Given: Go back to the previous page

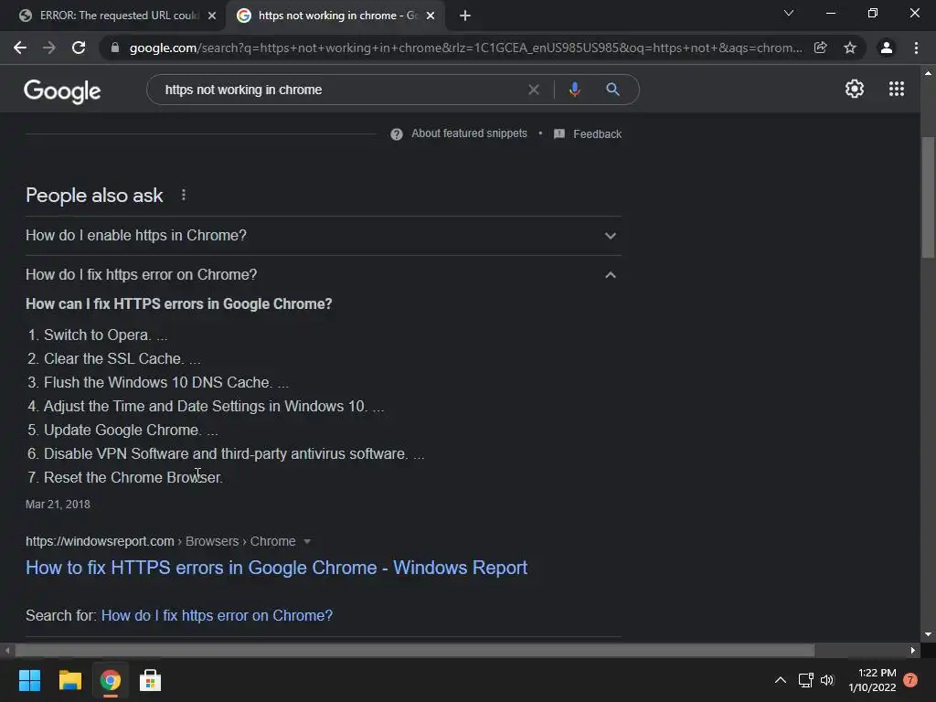Looking at the screenshot, I should pos(20,48).
